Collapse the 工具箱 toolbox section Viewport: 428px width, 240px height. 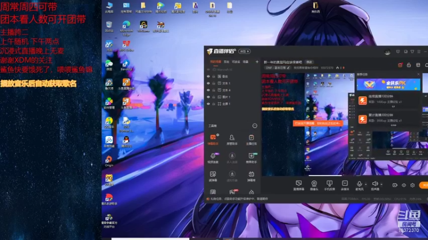255,126
